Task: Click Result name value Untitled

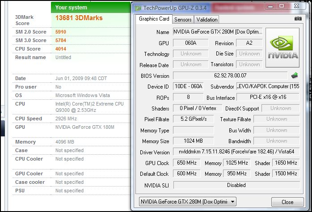Action: pos(63,57)
